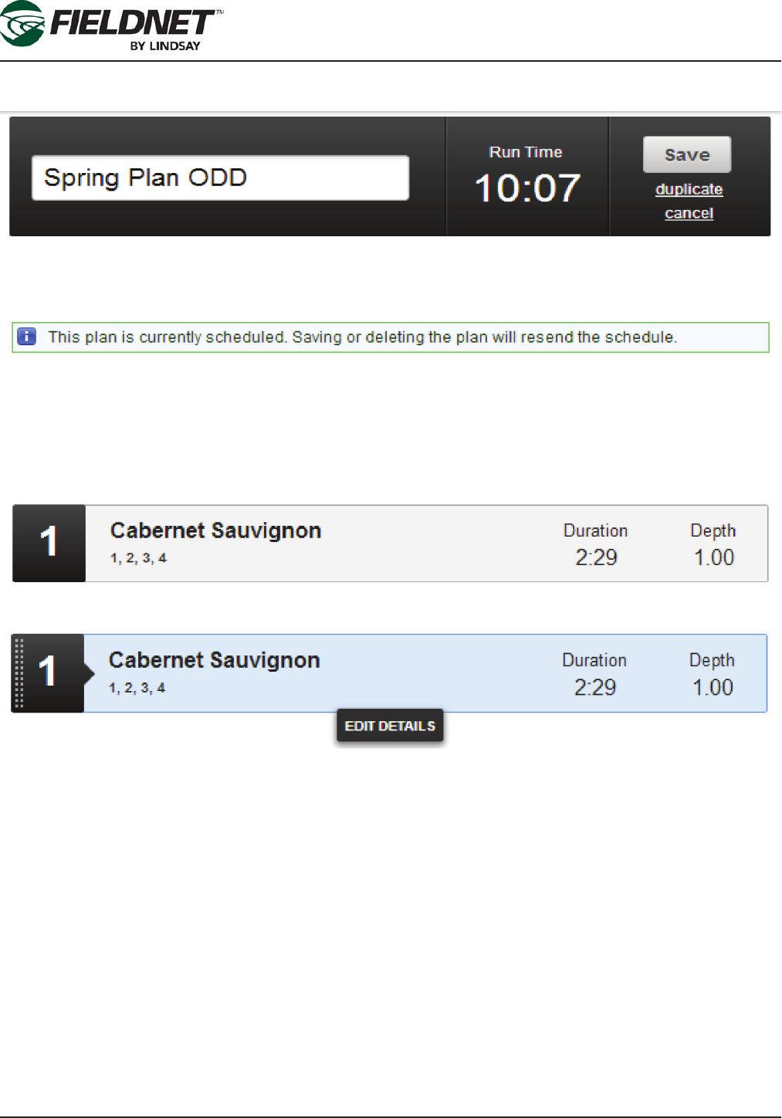Click the currently scheduled plan notice text
Screen dimensions: 782x1118
[362, 337]
